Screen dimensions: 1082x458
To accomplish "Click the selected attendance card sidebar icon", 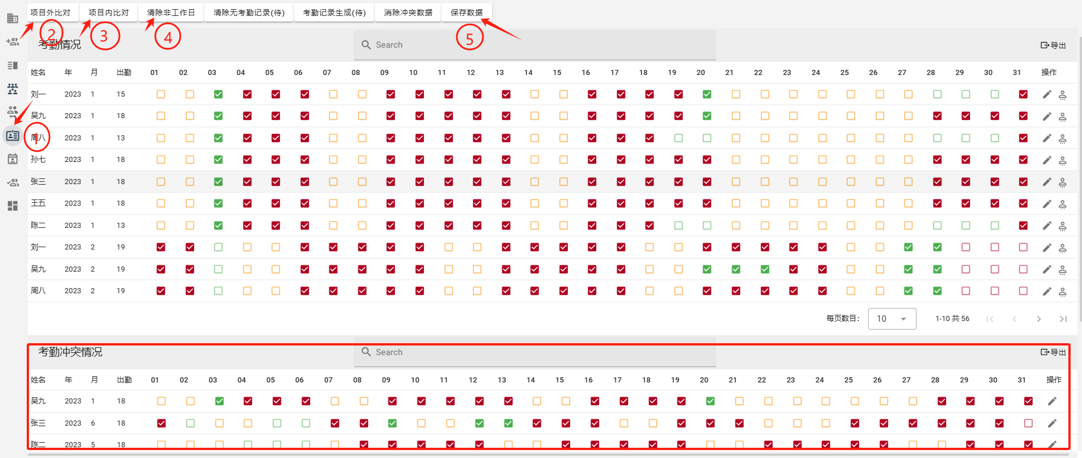I will click(x=13, y=136).
